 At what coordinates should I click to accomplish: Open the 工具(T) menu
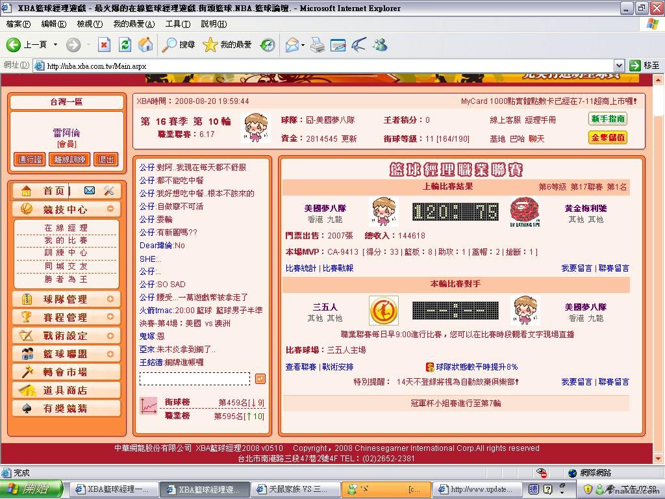[178, 24]
